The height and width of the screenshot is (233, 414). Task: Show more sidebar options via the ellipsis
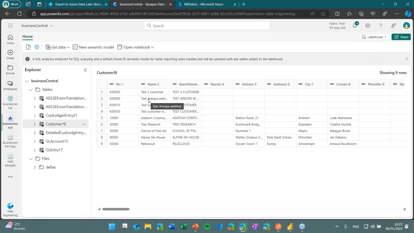click(x=10, y=177)
